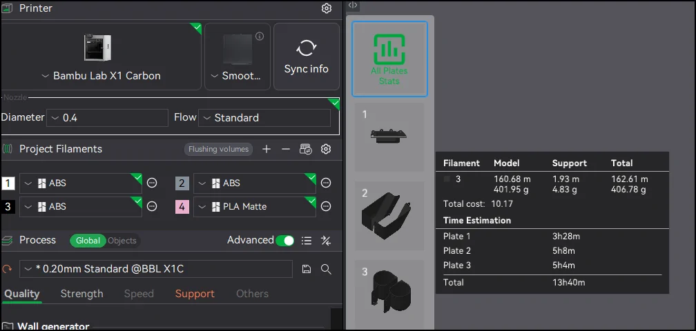Search process settings with the magnifier icon

(x=326, y=269)
